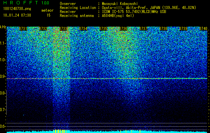
Task: Click the Ovserver field label
Action: 68,4
